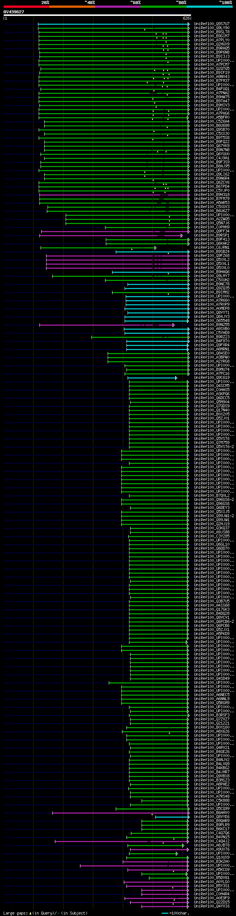Select label UniRef100_B4GE26
236x916 pixels.
(x=212, y=752)
